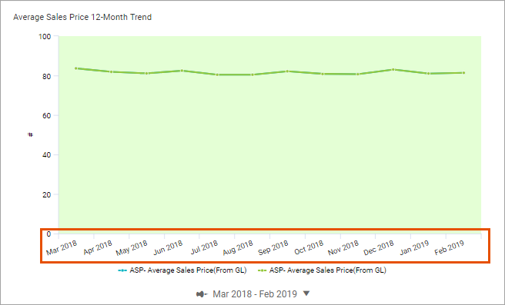The image size is (505, 305).
Task: Click the '#' y-axis title
Action: 30,134
